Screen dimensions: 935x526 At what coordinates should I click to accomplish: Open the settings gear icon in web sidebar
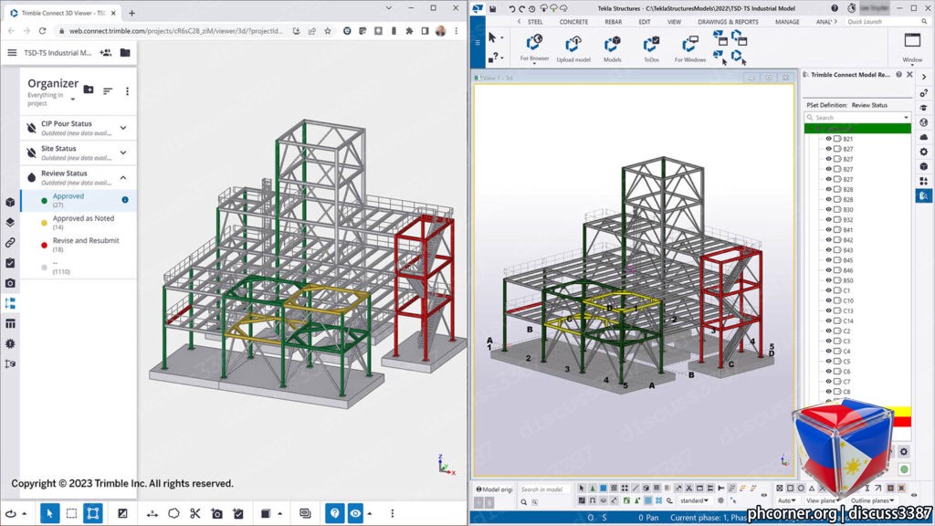(x=10, y=343)
